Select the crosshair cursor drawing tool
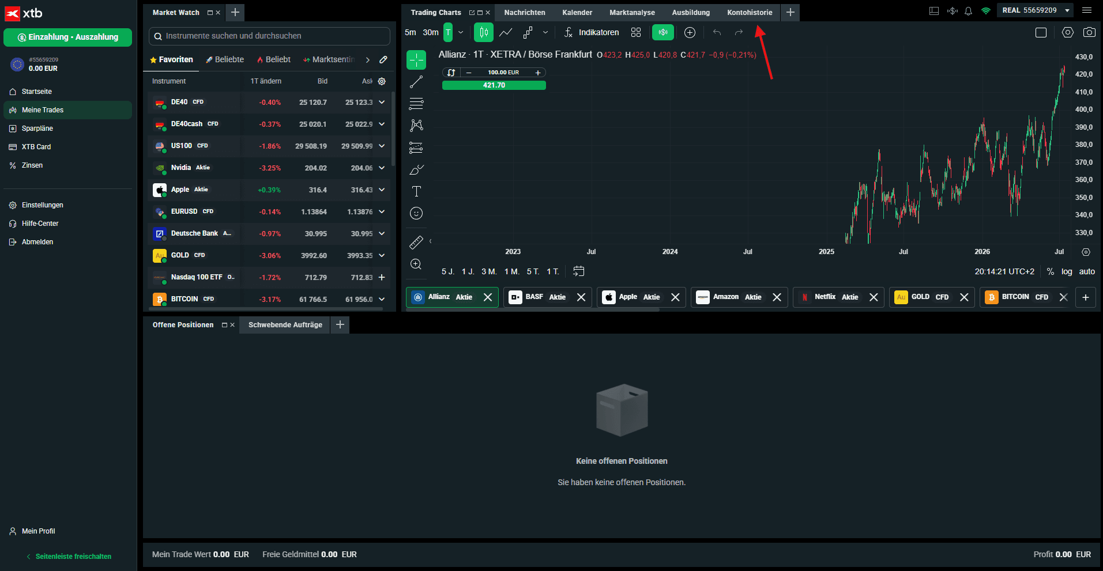Screen dimensions: 1103x571 pos(416,60)
